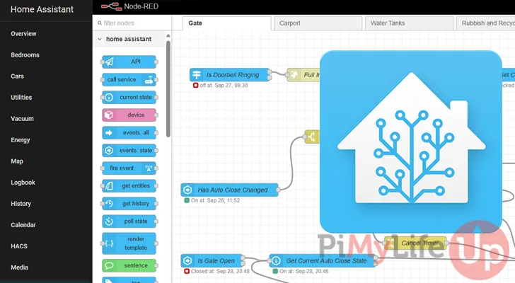Pick the call service palette node

pyautogui.click(x=129, y=79)
